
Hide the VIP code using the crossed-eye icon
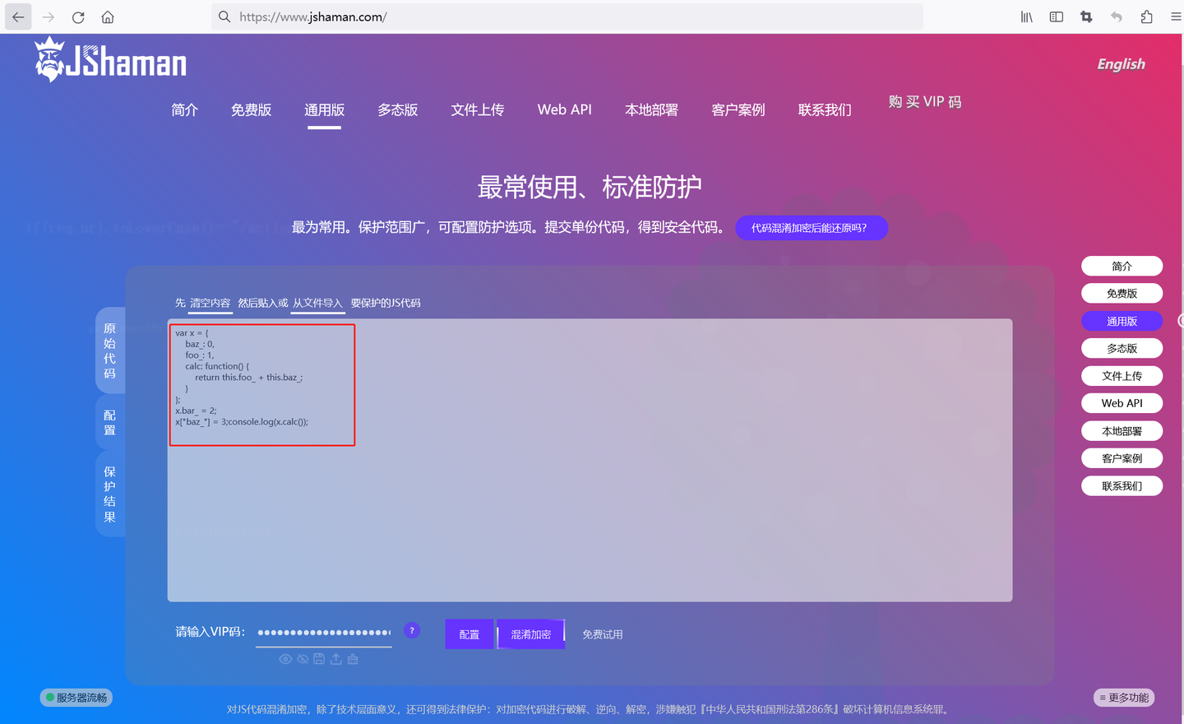point(303,658)
